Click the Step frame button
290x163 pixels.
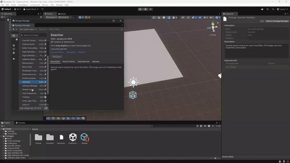[x=150, y=9]
